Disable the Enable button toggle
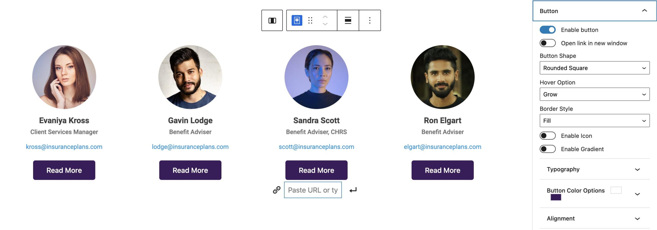The height and width of the screenshot is (230, 657). click(x=547, y=30)
